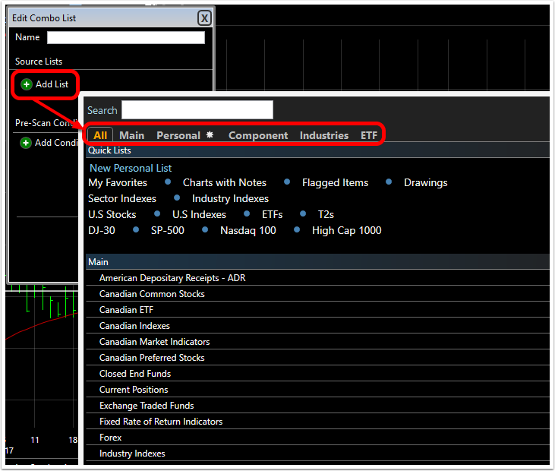Click the Add List button label
555x471 pixels.
52,84
